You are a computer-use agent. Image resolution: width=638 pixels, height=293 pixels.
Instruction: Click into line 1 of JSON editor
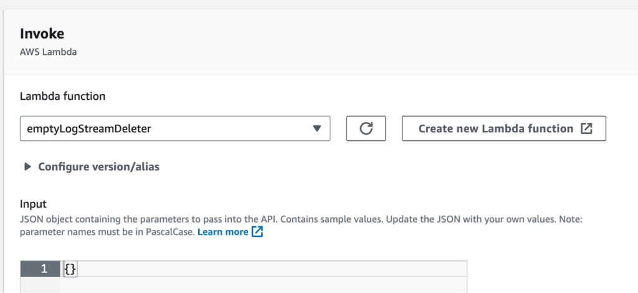tap(264, 269)
